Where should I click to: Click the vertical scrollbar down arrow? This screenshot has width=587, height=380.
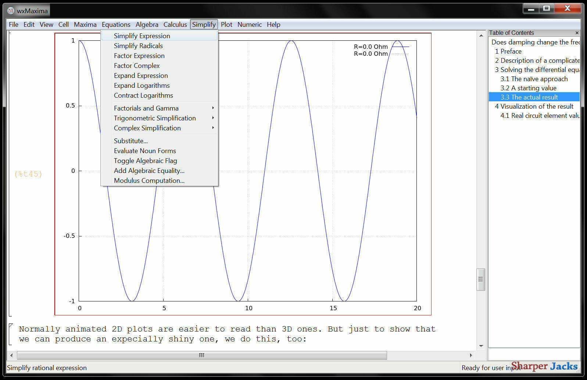(x=481, y=346)
